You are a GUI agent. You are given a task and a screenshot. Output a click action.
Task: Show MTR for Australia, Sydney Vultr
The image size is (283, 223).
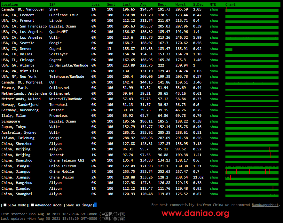(214, 132)
